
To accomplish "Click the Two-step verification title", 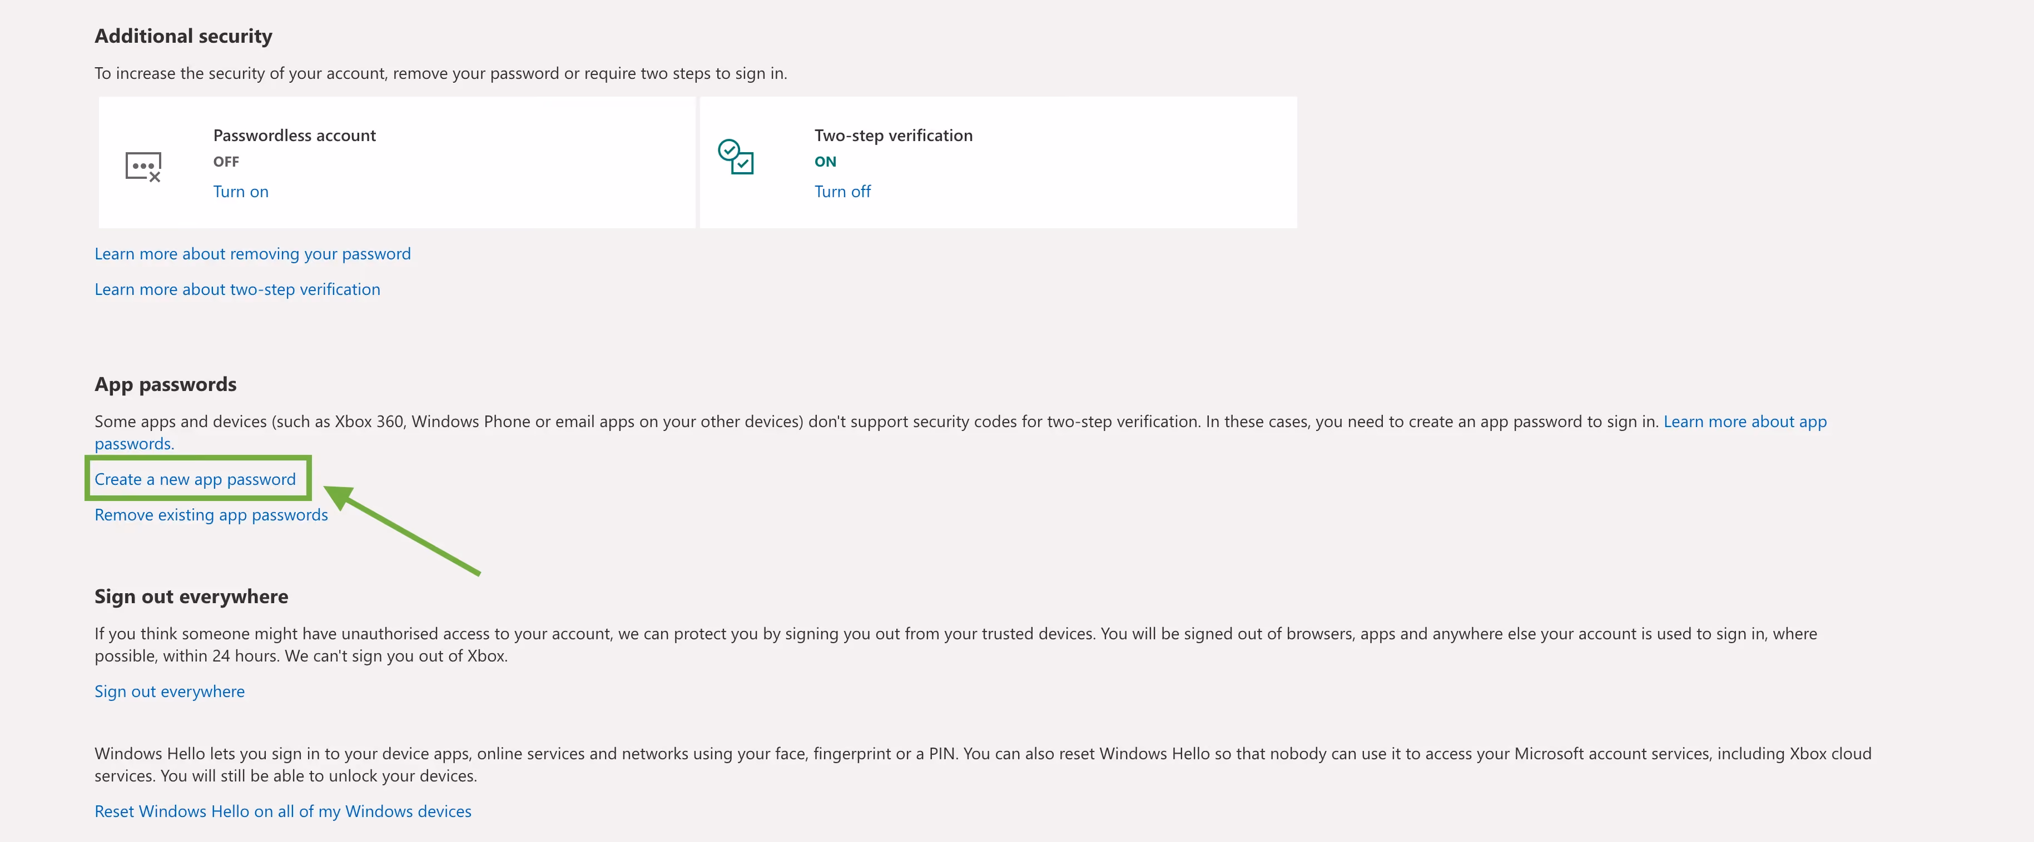I will tap(893, 136).
